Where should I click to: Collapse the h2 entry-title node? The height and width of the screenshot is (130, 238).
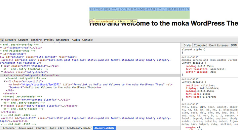coord(5,81)
